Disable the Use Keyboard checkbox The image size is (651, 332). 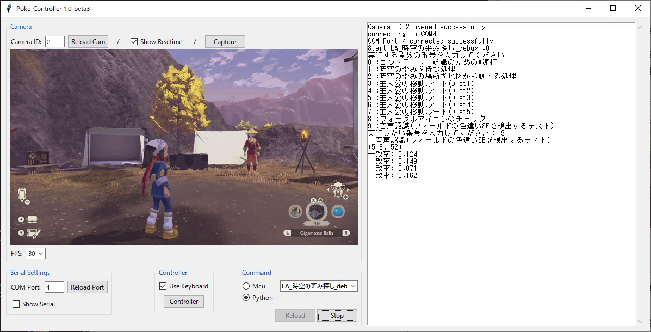click(x=163, y=286)
